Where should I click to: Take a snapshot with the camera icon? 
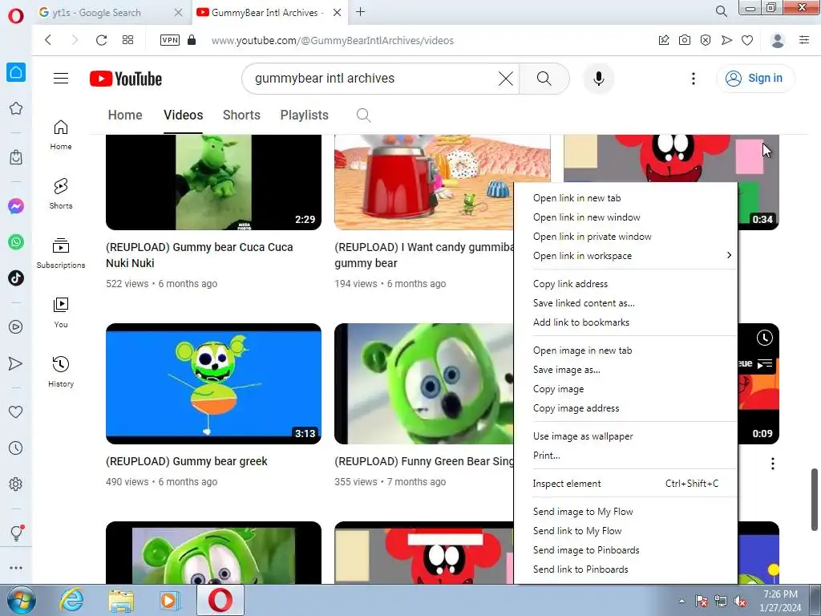[685, 40]
